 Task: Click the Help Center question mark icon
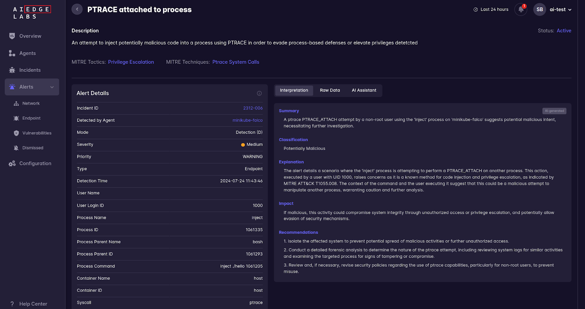pos(12,304)
